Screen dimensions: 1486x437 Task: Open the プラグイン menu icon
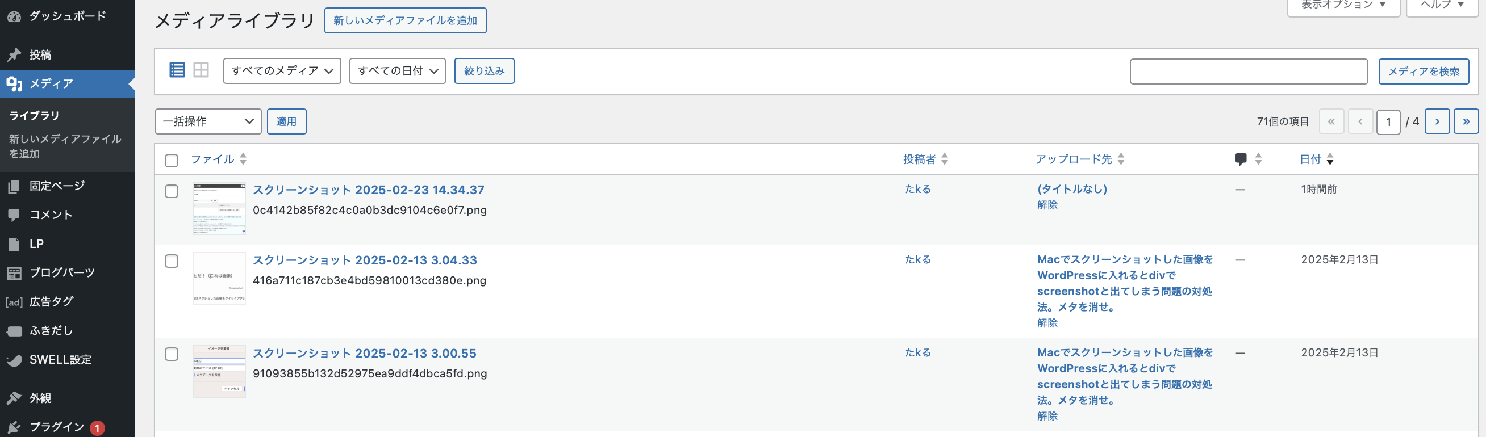[x=14, y=427]
